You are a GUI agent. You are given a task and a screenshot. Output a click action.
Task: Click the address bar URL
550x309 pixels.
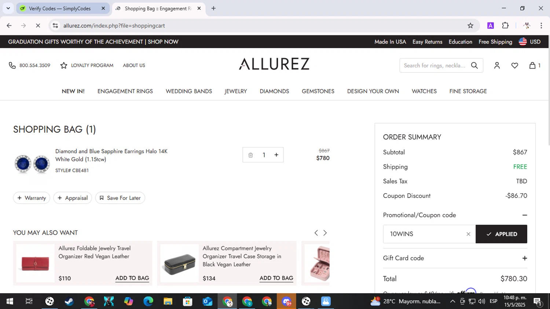[114, 26]
